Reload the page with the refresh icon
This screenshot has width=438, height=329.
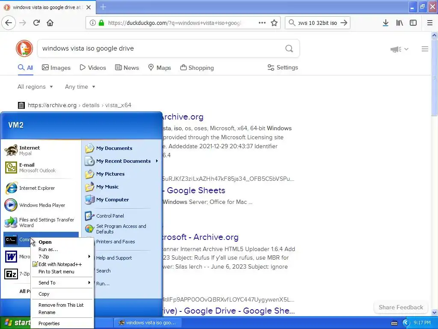coord(36,23)
